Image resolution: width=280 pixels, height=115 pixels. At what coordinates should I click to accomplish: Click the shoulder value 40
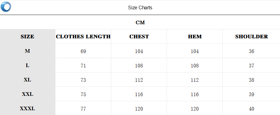252,109
